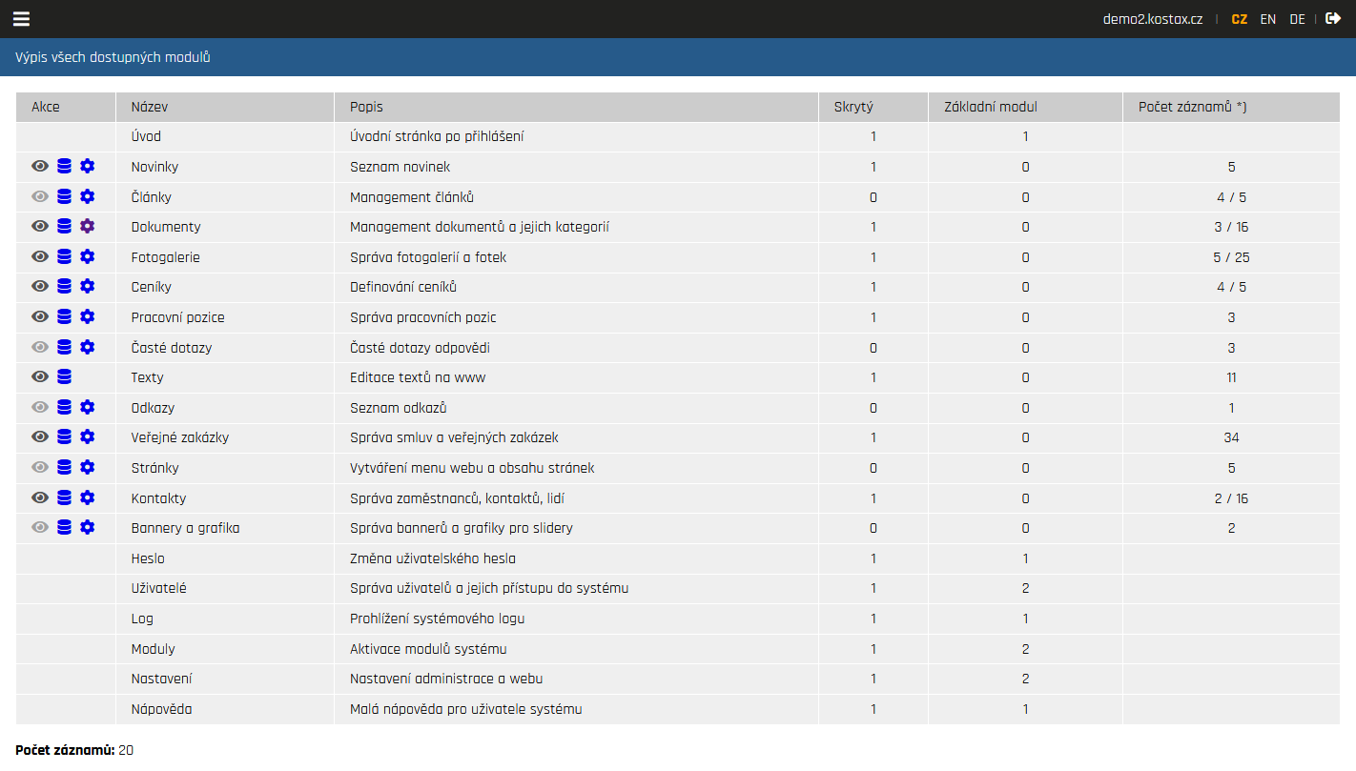Viewport: 1356px width, 771px height.
Task: Toggle visibility eye for Kontakty module
Action: click(x=40, y=498)
